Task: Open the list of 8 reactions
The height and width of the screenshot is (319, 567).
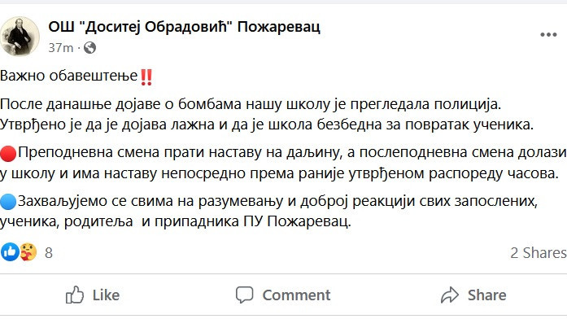Action: [x=49, y=253]
